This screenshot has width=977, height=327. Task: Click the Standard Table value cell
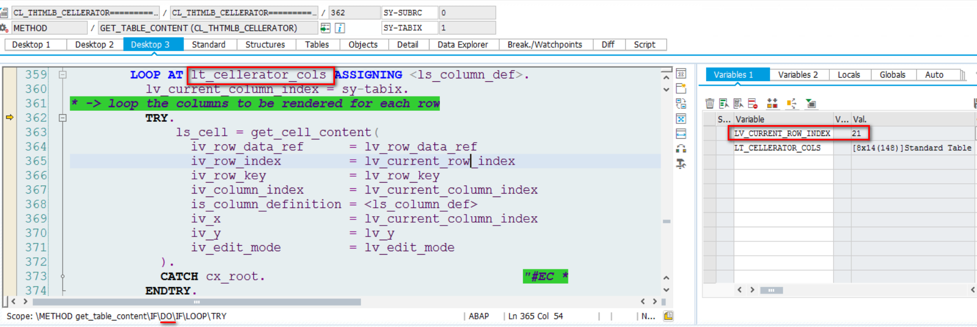pos(912,148)
